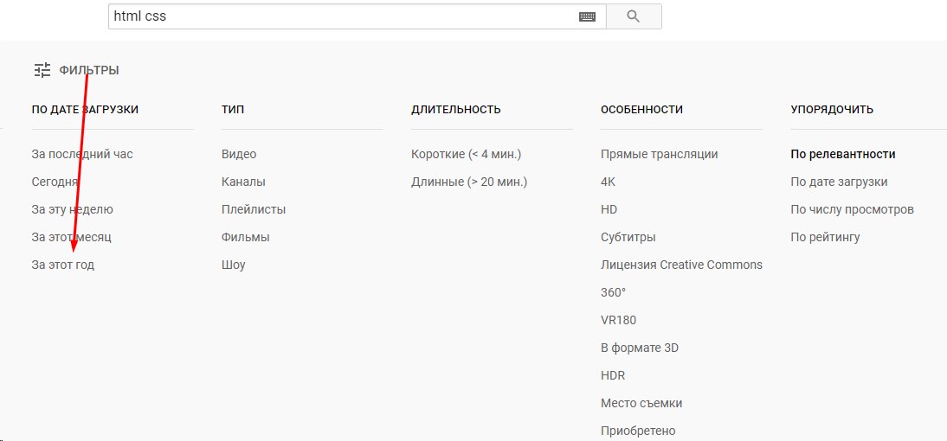Filter by 'За эту неделю'

(73, 210)
